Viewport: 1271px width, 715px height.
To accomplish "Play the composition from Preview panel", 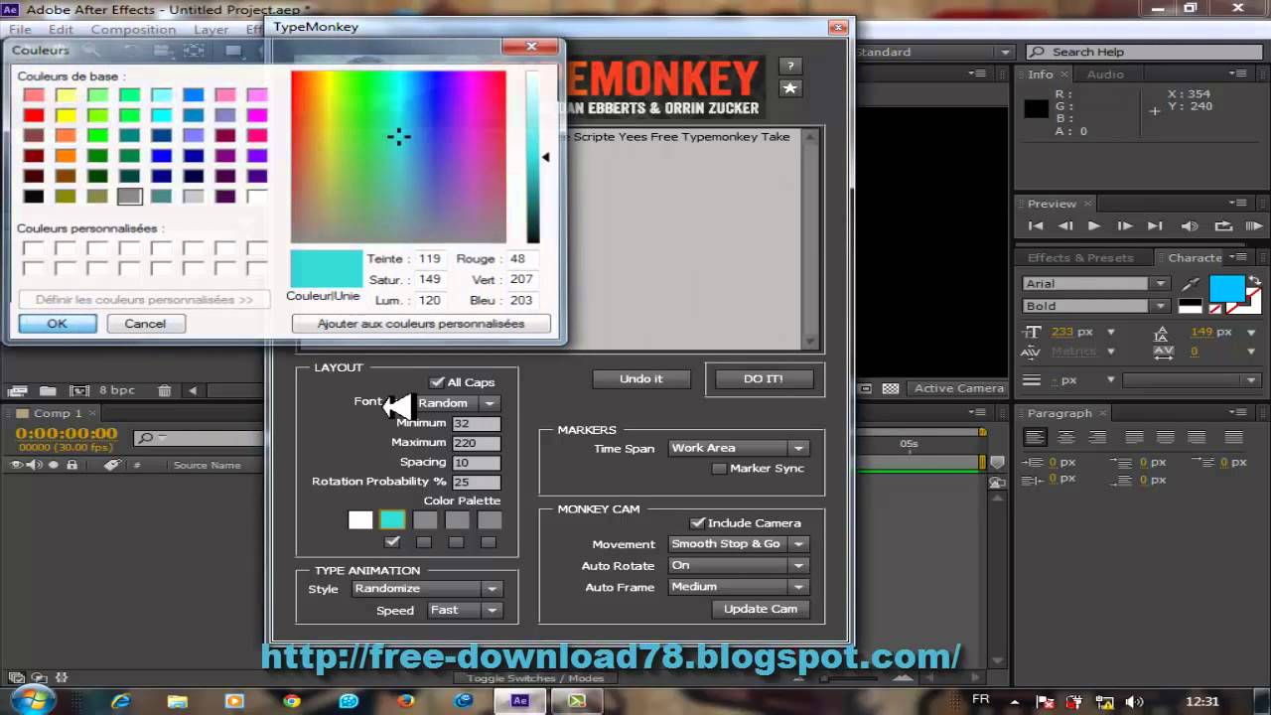I will [x=1094, y=226].
